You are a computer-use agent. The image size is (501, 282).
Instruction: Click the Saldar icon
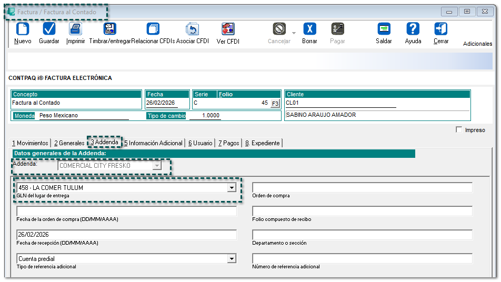(x=384, y=29)
